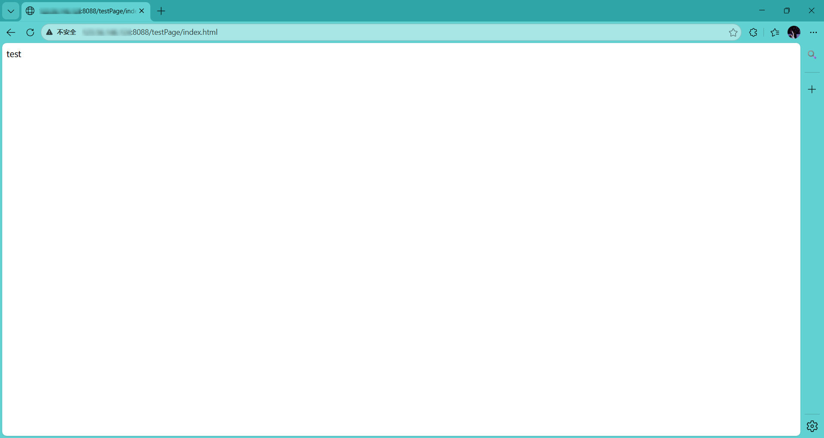View the 不安全 site security warning

click(61, 32)
